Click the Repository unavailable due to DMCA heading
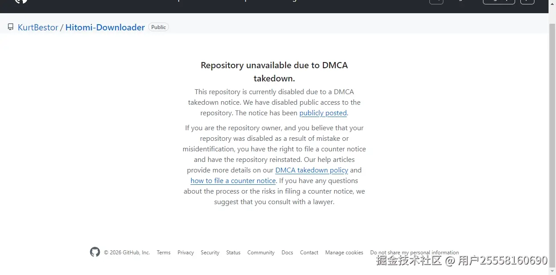Viewport: 556px width, 275px height. pos(274,72)
